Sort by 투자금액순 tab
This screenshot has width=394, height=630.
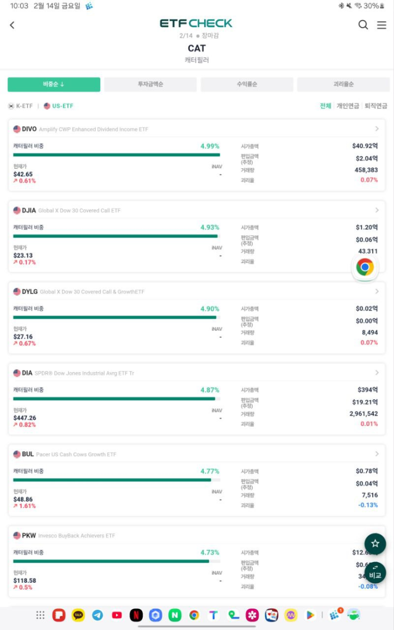tap(150, 84)
